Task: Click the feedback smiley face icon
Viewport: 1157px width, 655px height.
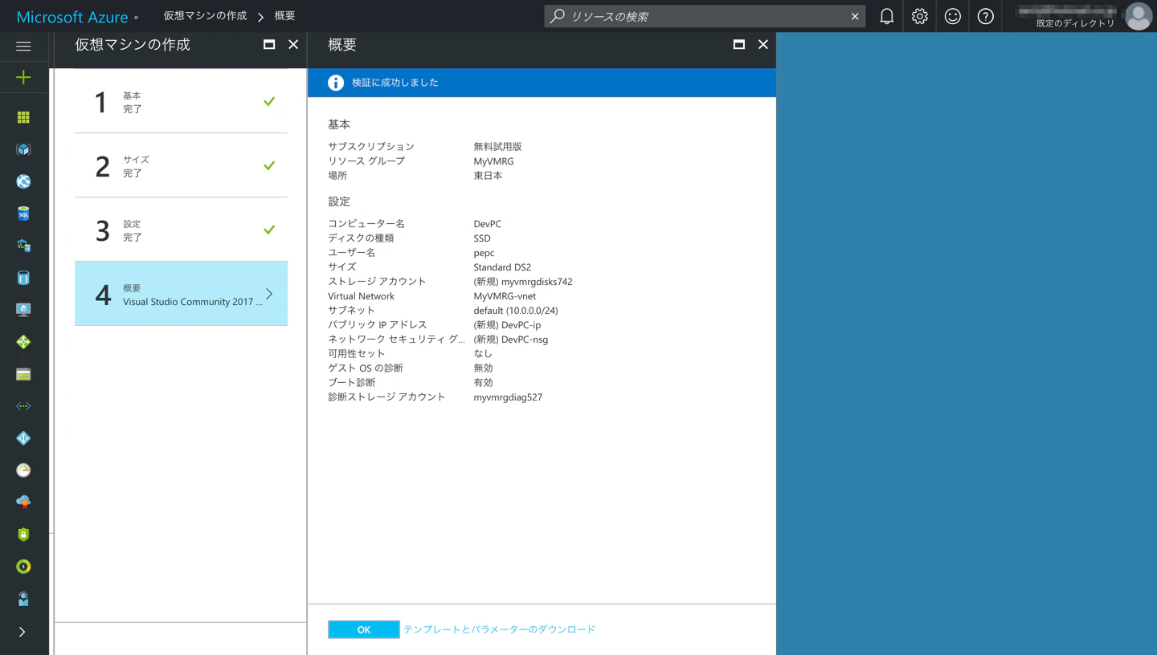Action: click(x=953, y=16)
